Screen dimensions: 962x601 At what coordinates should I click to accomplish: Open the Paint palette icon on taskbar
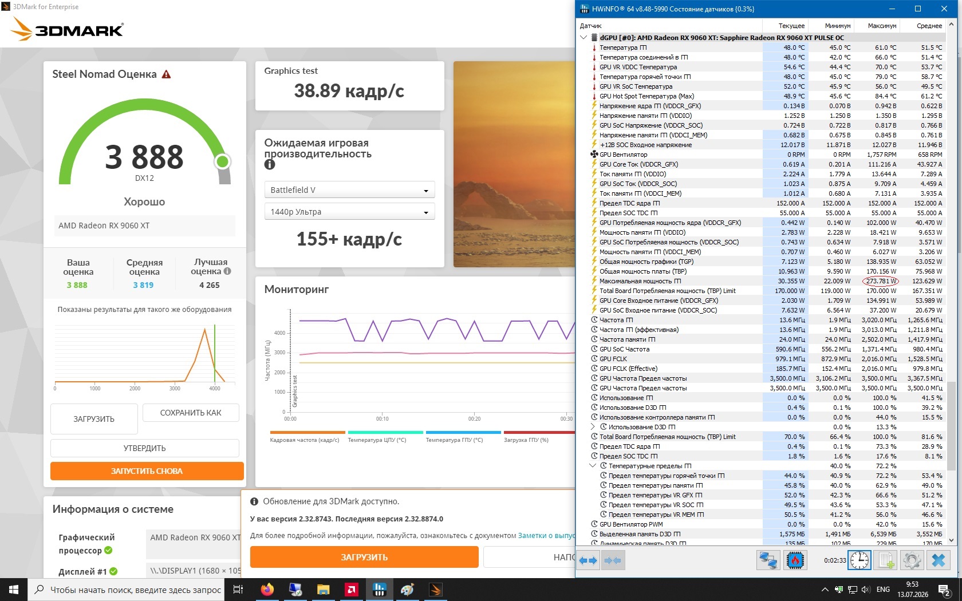408,590
